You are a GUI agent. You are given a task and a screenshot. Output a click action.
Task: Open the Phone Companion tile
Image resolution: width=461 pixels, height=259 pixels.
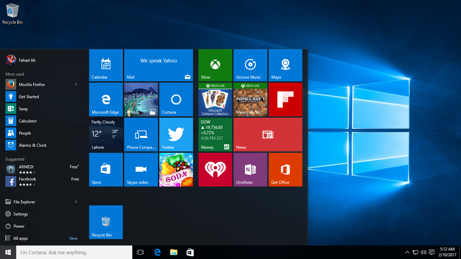coord(141,135)
